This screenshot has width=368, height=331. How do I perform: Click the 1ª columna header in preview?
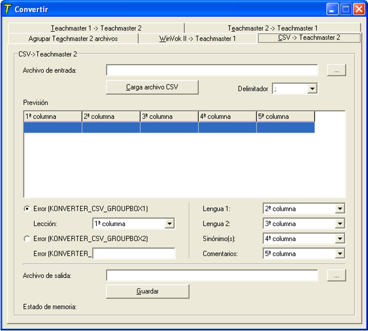point(53,116)
